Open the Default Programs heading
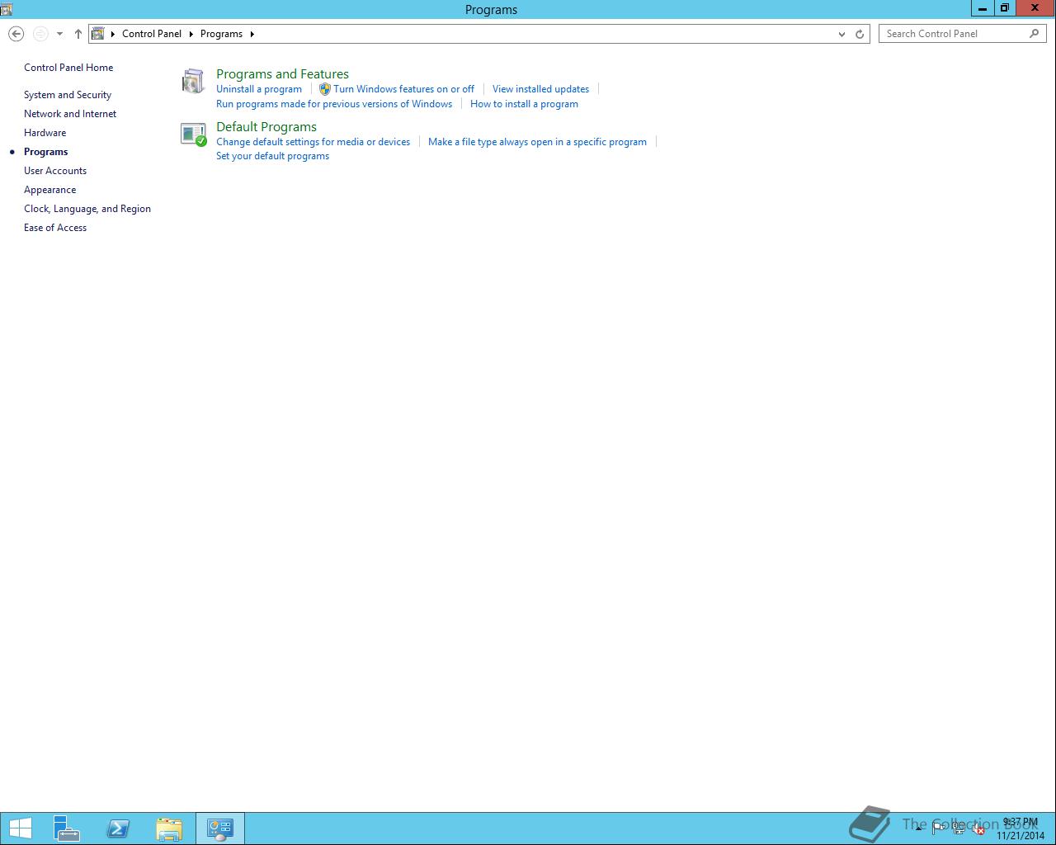Viewport: 1056px width, 845px height. click(x=266, y=127)
